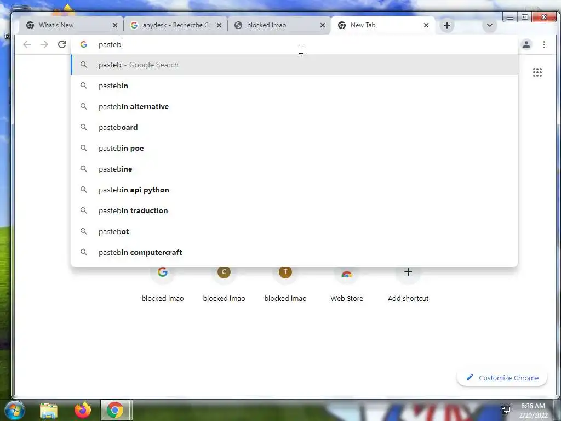Click the network tray icon
Image resolution: width=561 pixels, height=421 pixels.
pyautogui.click(x=506, y=409)
